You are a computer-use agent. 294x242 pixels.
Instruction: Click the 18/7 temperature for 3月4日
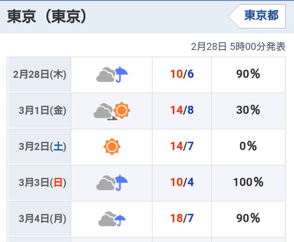(x=182, y=218)
